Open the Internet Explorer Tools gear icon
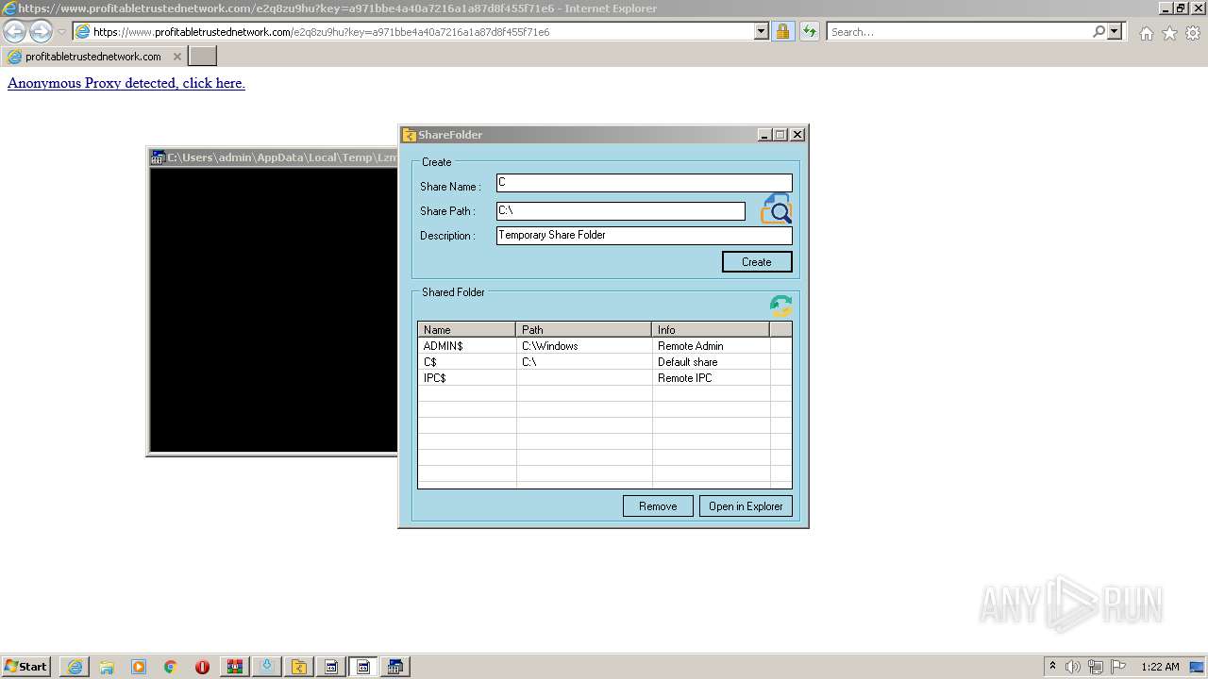This screenshot has width=1208, height=679. coord(1193,33)
